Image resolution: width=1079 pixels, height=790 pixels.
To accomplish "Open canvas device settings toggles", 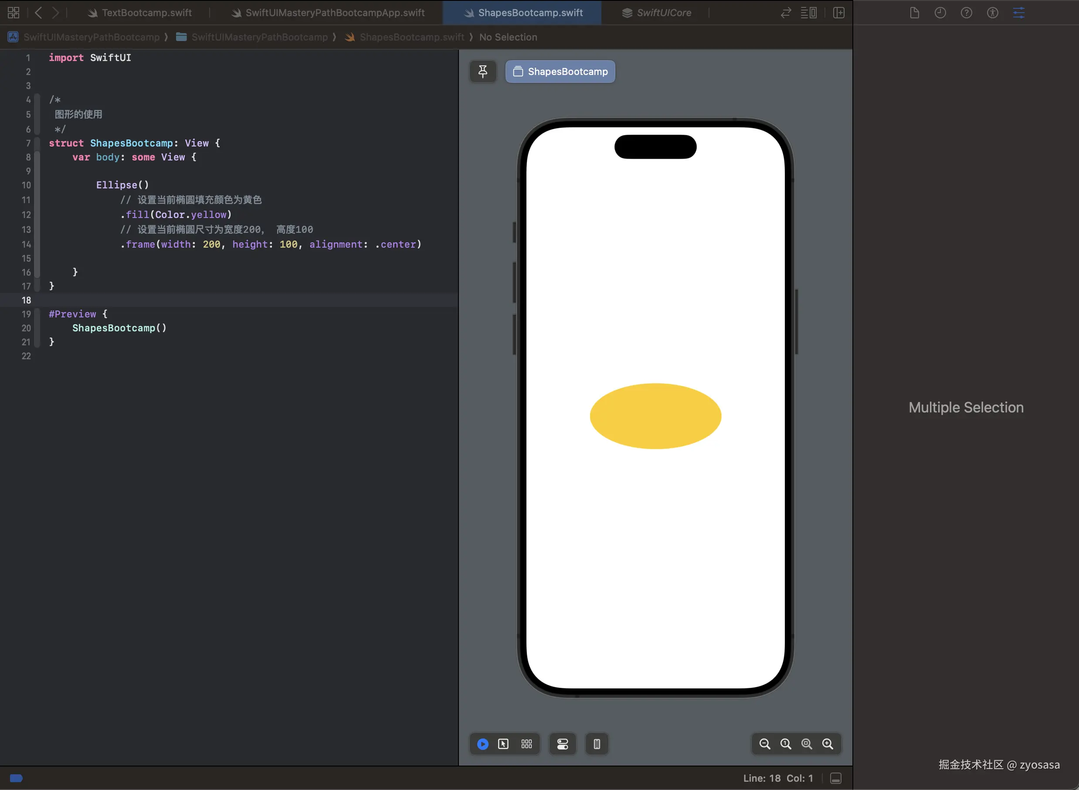I will tap(563, 744).
